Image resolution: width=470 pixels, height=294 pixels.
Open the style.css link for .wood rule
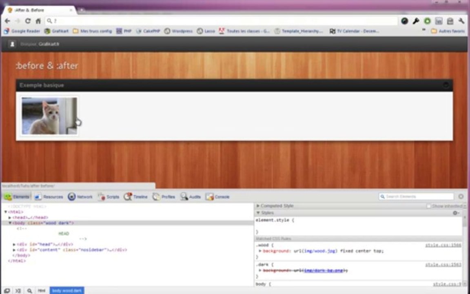tap(443, 245)
